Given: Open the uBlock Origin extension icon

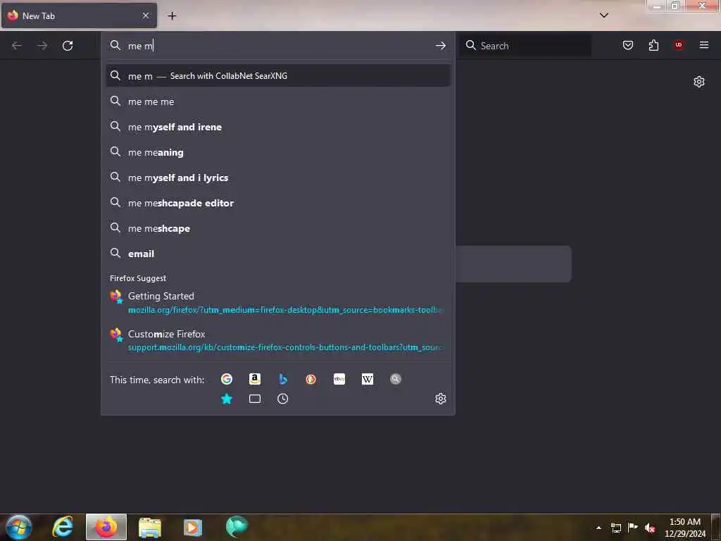Looking at the screenshot, I should pyautogui.click(x=679, y=45).
